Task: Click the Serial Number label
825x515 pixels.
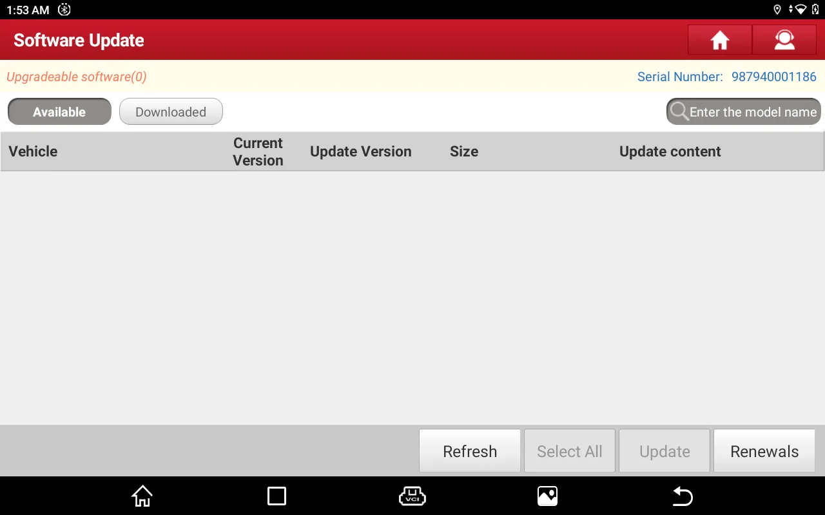Action: [680, 77]
